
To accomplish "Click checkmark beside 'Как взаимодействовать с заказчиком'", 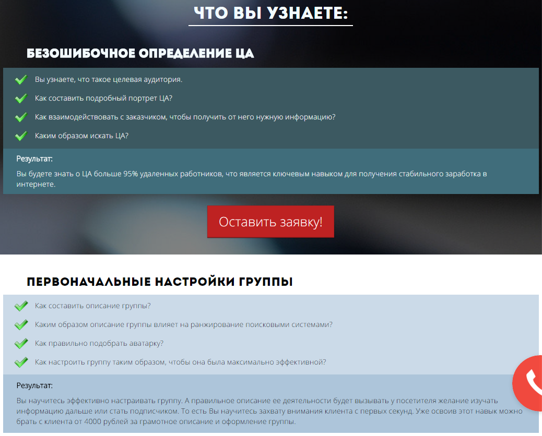I will [x=21, y=117].
